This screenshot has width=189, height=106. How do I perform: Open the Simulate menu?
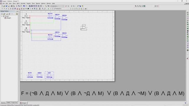(x=23, y=4)
